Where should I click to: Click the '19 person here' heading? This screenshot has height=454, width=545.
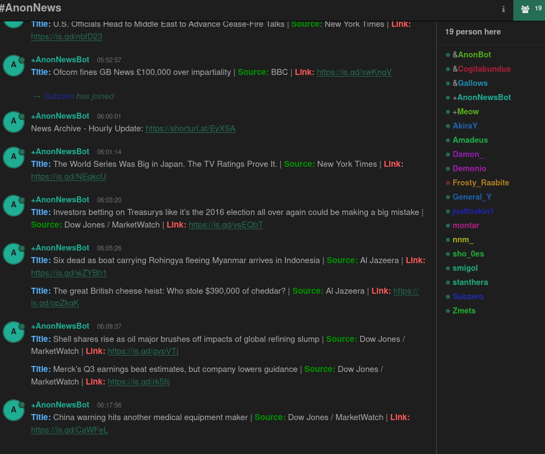pos(473,32)
